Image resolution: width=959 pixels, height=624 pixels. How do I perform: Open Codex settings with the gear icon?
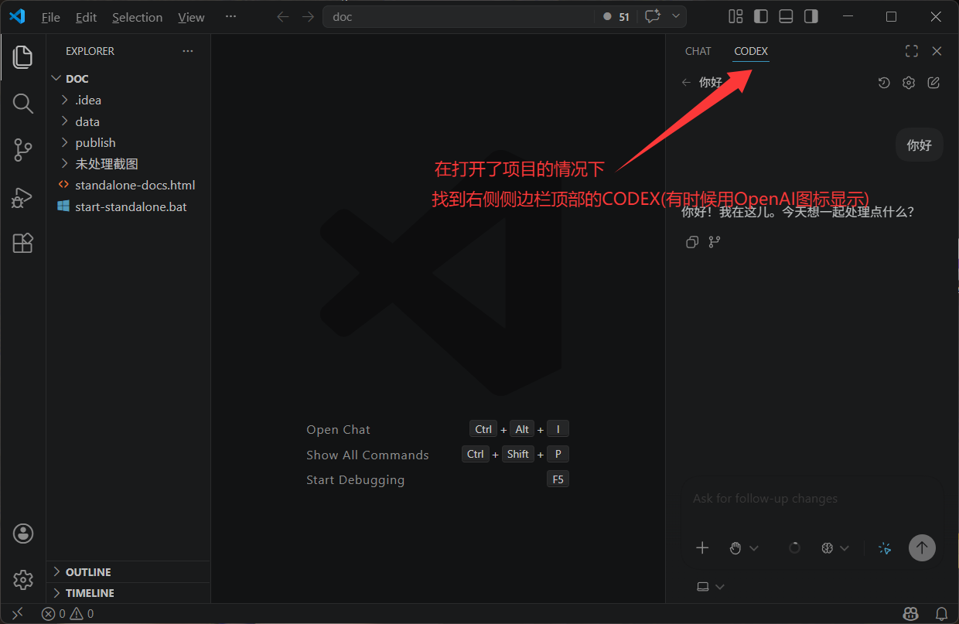(x=909, y=82)
